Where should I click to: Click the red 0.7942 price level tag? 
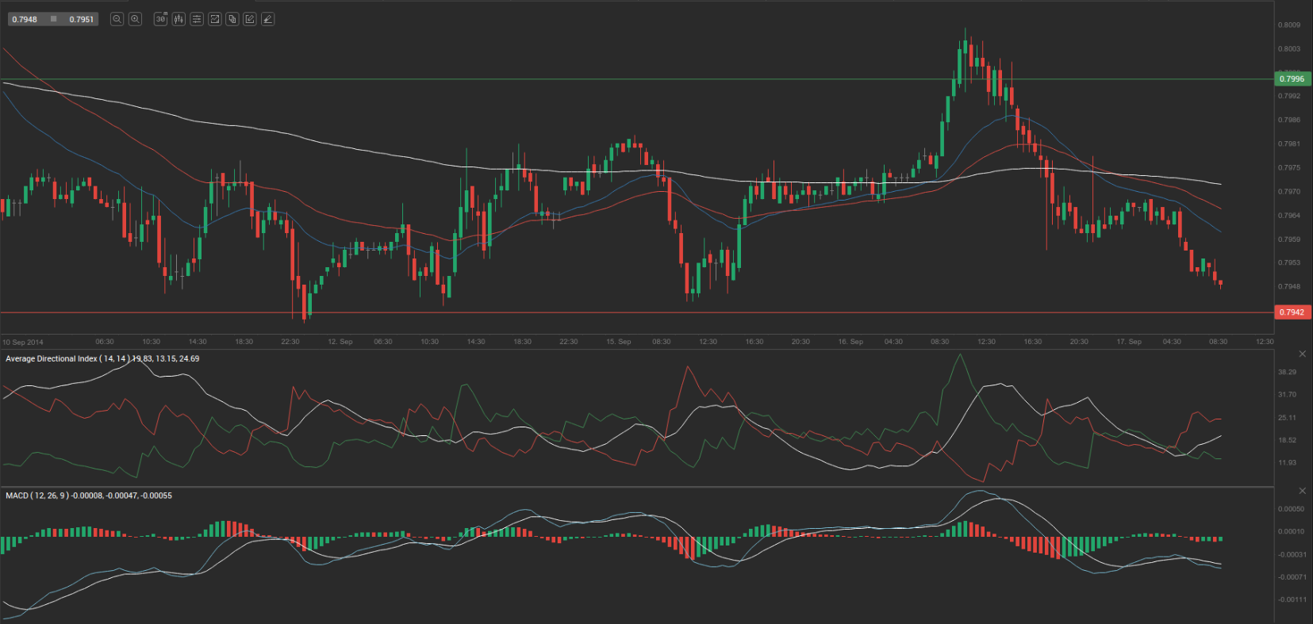click(x=1292, y=312)
